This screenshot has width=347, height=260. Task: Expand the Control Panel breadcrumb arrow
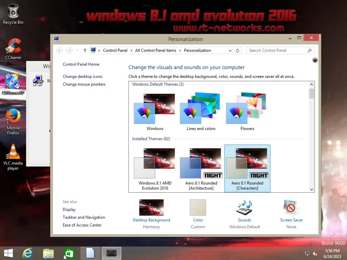pos(131,50)
